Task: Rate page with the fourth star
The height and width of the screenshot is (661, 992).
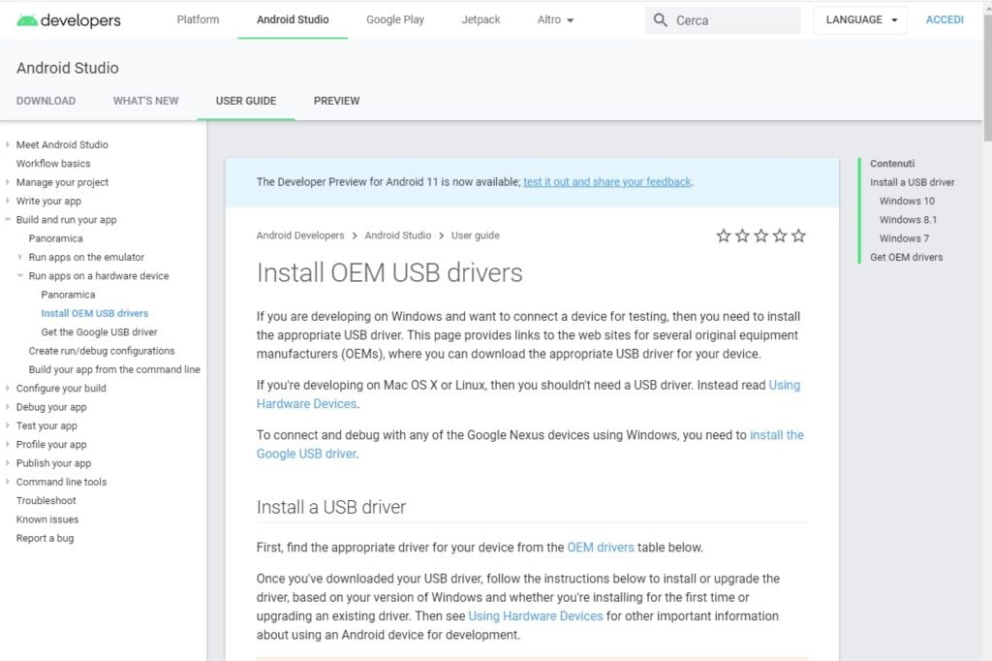Action: click(x=780, y=236)
